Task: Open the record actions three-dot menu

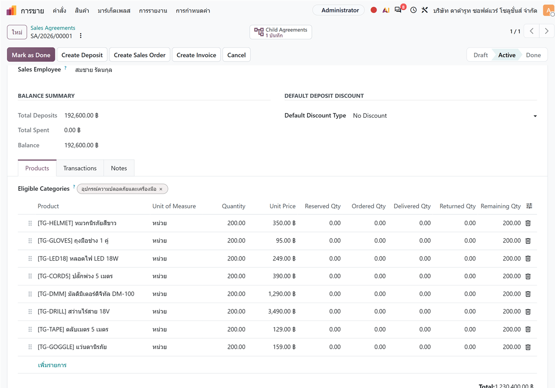Action: [81, 36]
